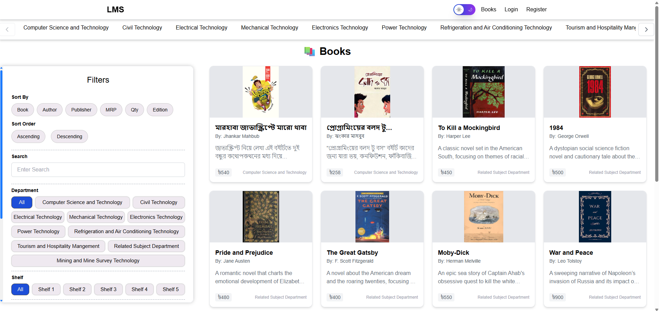This screenshot has height=311, width=659.
Task: Open the second Bengali programming book cover
Action: click(372, 92)
